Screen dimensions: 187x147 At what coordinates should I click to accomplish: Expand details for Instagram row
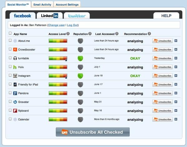point(176,76)
